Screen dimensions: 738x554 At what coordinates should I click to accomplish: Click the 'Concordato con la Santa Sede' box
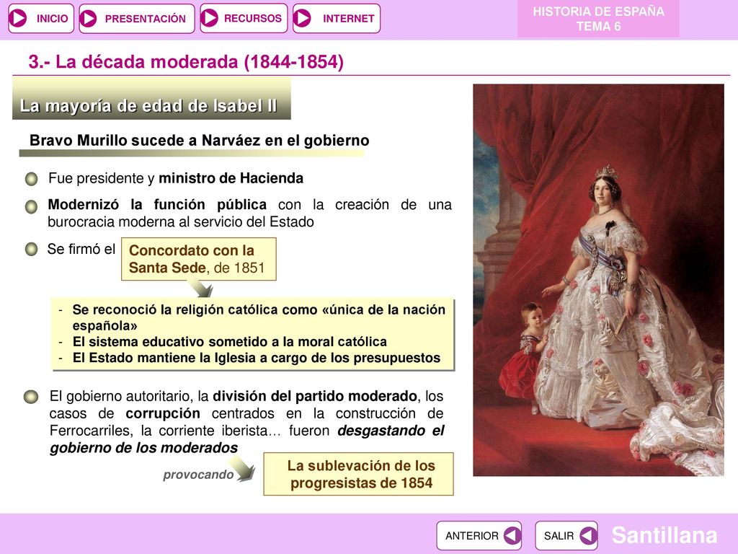click(199, 259)
